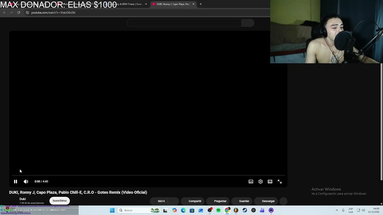Pause the Goteo Remix video
Image resolution: width=383 pixels, height=215 pixels.
tap(16, 182)
